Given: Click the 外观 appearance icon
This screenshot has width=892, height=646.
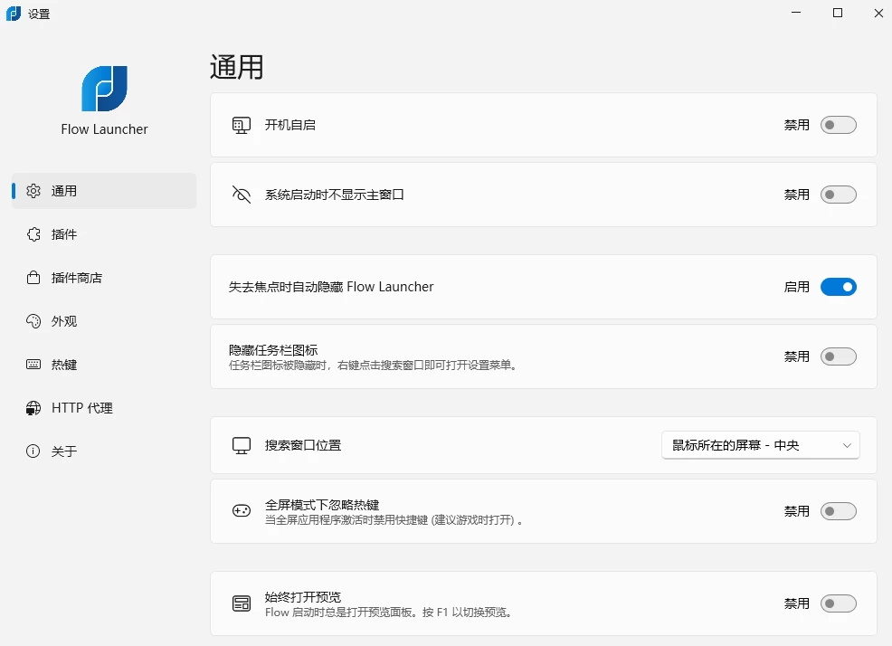Looking at the screenshot, I should click(33, 320).
